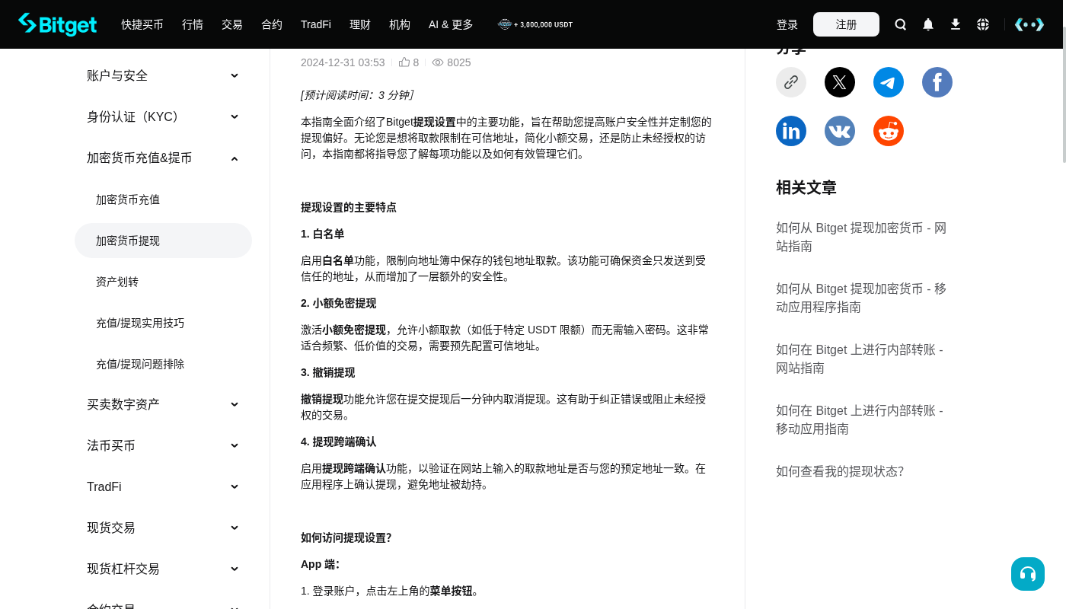Expand 现货交易 section

click(163, 528)
